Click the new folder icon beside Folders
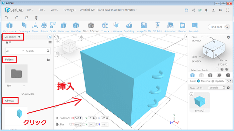The height and width of the screenshot is (131, 234). pyautogui.click(x=48, y=60)
